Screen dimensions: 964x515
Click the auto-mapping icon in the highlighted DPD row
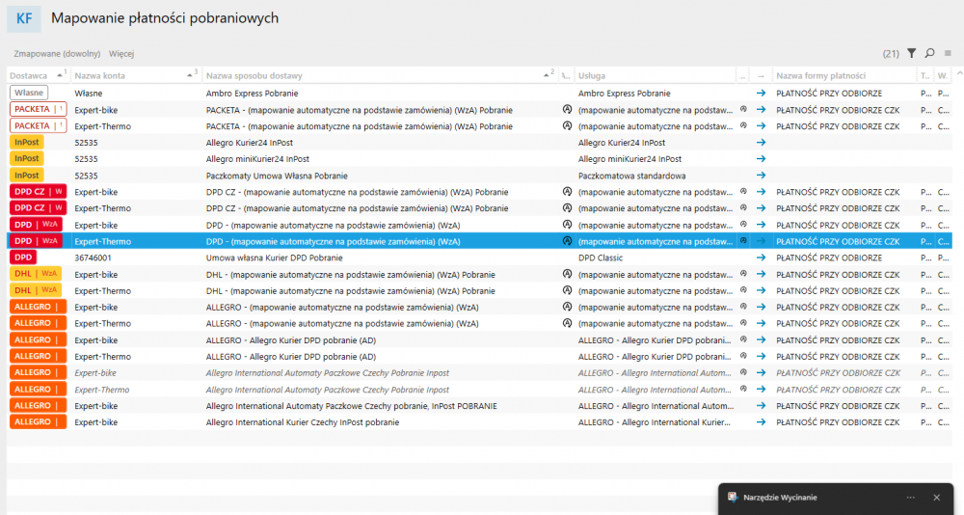567,241
